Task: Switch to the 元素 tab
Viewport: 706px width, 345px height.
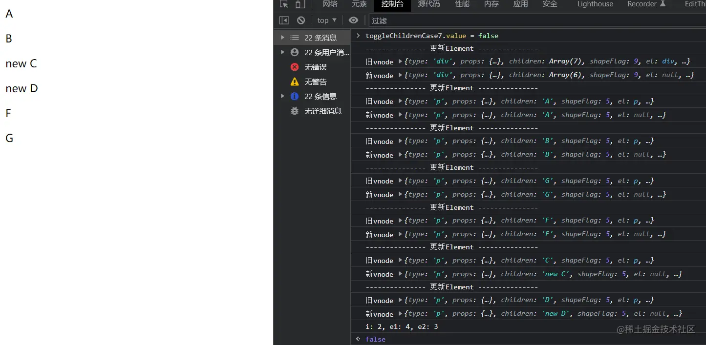Action: point(359,4)
